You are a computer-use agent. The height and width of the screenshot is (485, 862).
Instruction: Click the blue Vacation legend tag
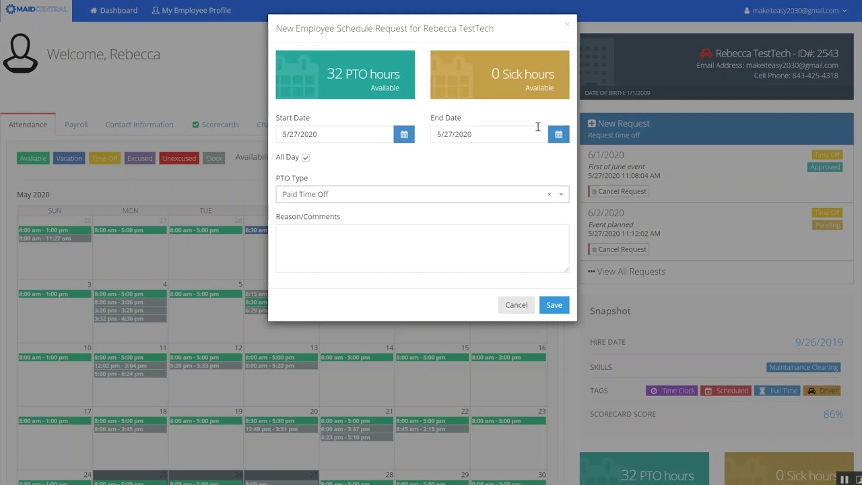click(69, 158)
